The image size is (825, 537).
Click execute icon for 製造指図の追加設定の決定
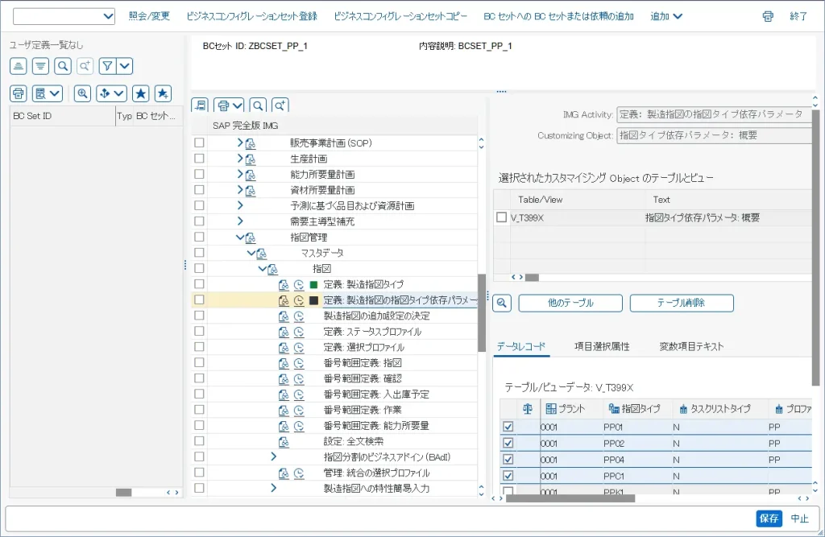[x=299, y=316]
